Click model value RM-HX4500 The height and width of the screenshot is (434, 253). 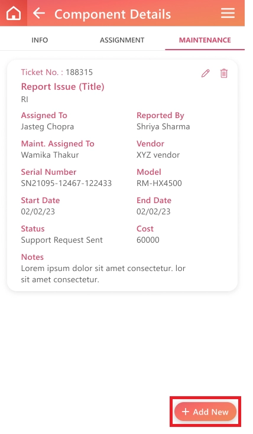tap(159, 183)
